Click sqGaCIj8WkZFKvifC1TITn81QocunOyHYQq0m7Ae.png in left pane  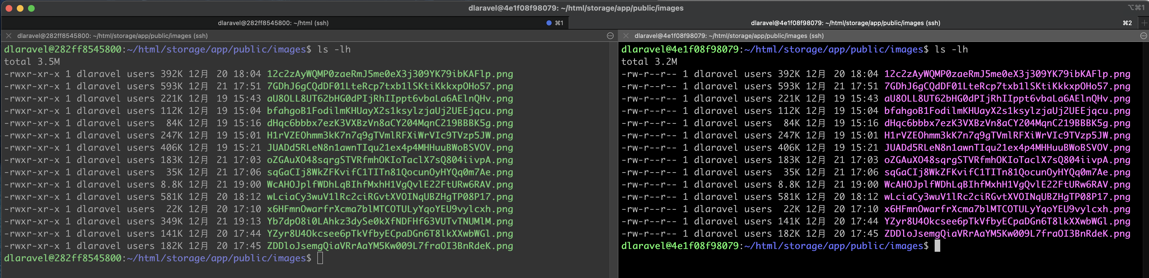click(x=390, y=172)
